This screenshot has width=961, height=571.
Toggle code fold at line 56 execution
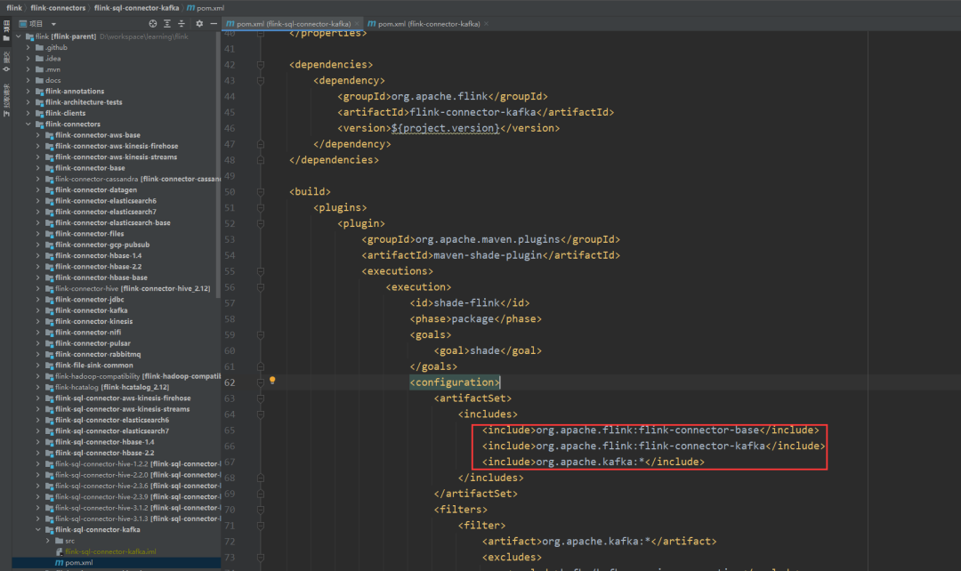click(x=261, y=287)
